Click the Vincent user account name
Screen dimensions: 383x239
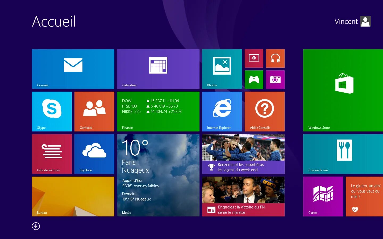tap(346, 22)
